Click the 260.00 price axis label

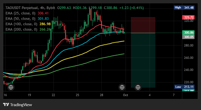point(189,58)
